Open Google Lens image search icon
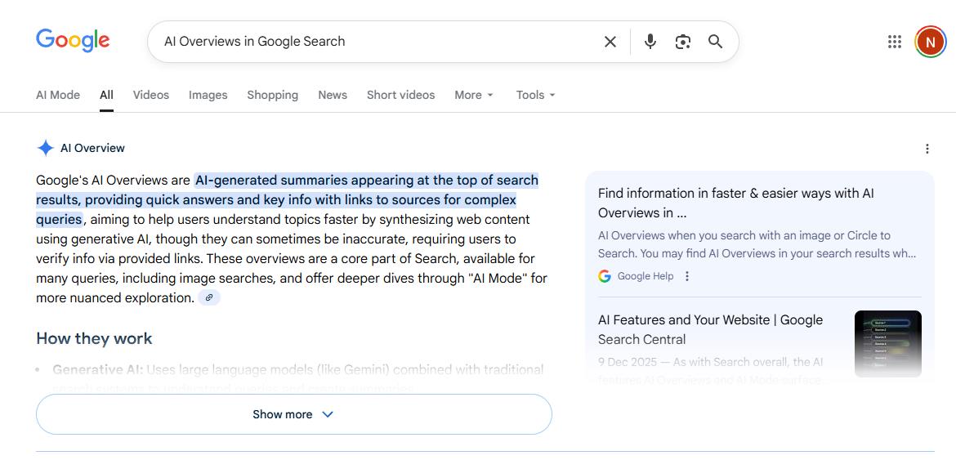 (x=683, y=42)
